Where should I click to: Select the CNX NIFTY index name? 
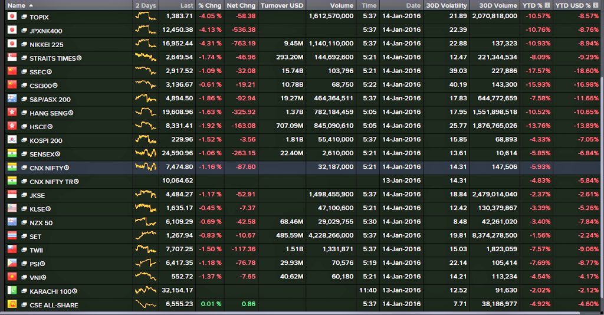(x=47, y=168)
